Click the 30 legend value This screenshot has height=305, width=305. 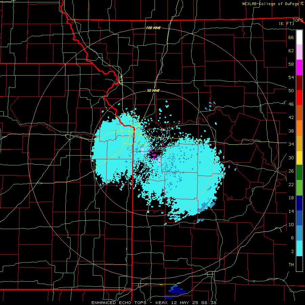click(x=291, y=158)
